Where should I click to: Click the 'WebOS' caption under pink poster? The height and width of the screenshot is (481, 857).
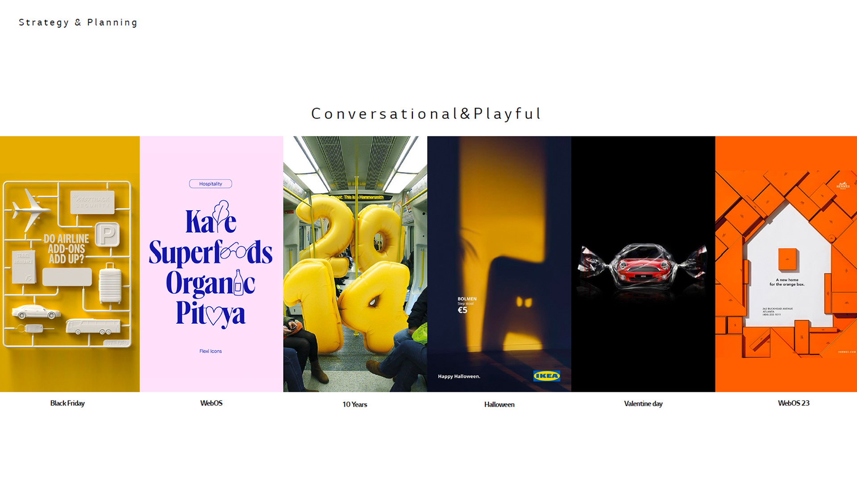pos(211,403)
